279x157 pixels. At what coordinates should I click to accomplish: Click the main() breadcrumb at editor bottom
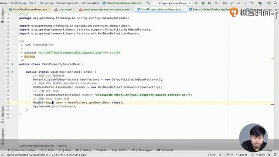tap(62, 146)
